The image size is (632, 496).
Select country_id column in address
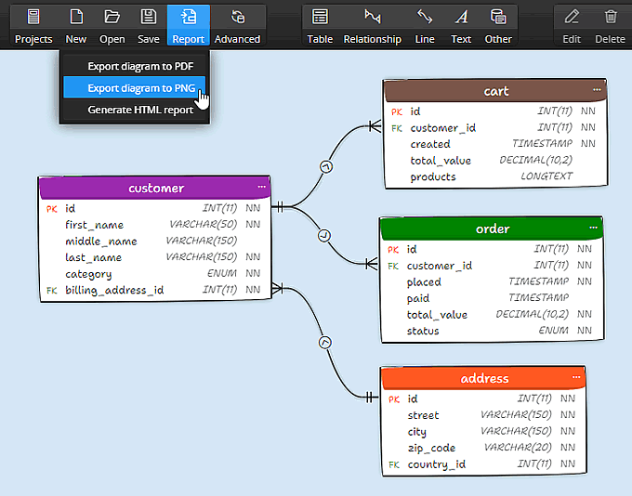click(x=483, y=464)
